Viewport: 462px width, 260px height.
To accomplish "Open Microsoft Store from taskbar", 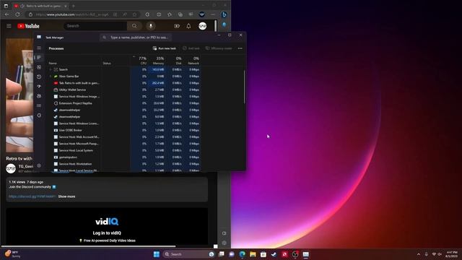I will [x=263, y=254].
